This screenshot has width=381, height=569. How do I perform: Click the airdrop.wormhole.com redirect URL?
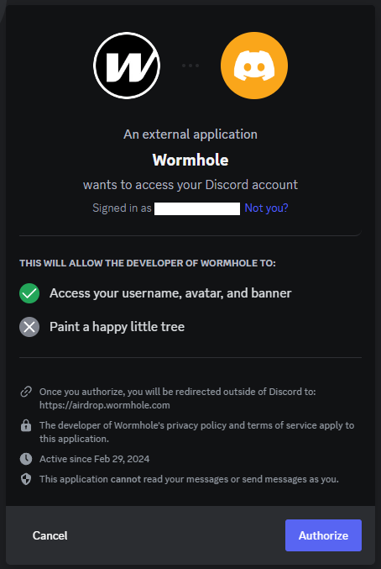pos(105,405)
